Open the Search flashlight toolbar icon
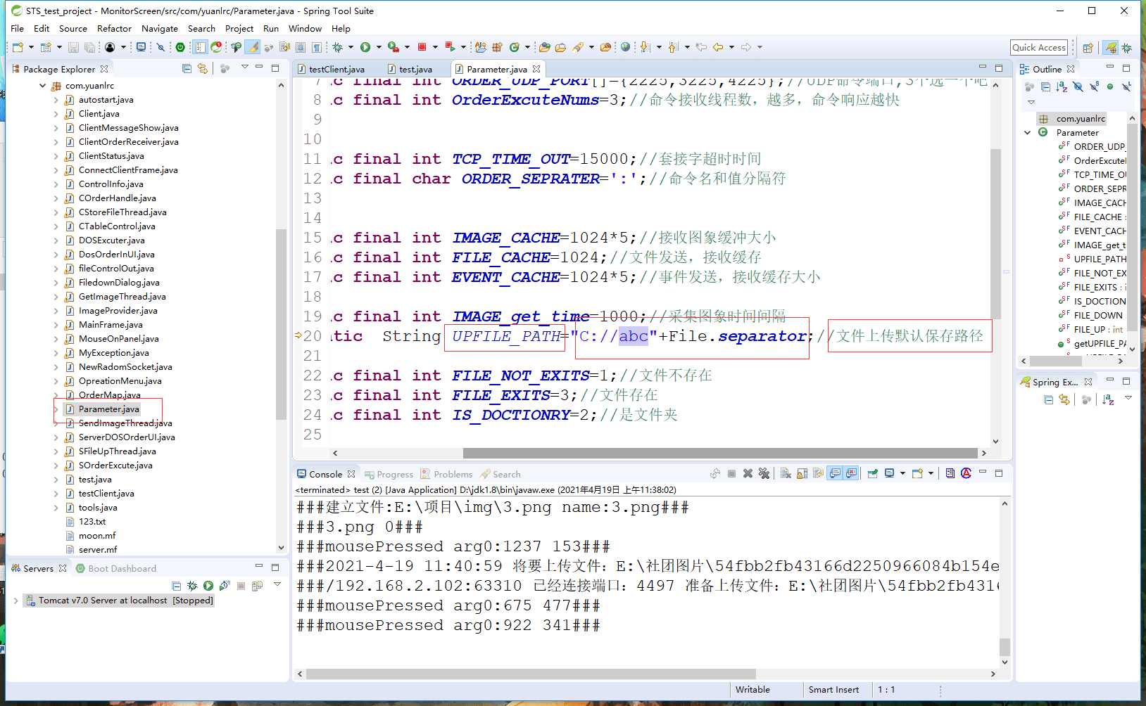Image resolution: width=1146 pixels, height=706 pixels. coord(579,47)
